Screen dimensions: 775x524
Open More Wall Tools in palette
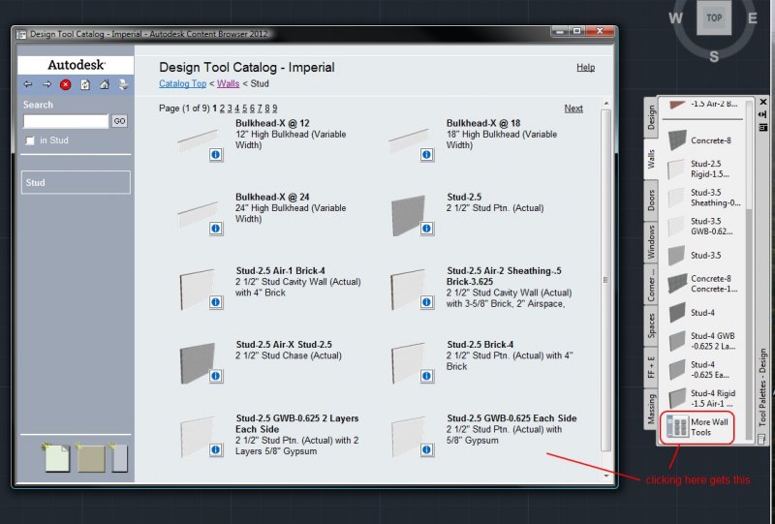tap(697, 427)
